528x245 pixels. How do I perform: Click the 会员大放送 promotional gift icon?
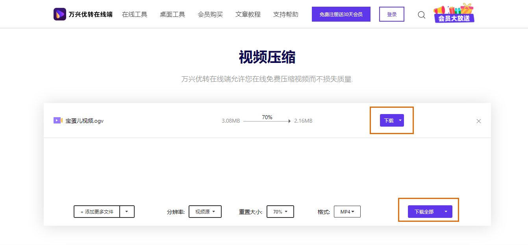click(454, 14)
